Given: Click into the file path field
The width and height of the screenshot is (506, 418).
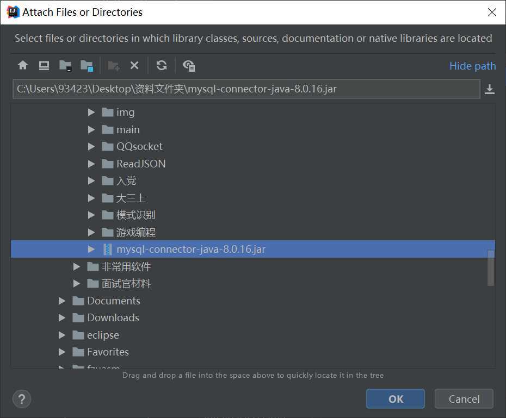Looking at the screenshot, I should [246, 89].
